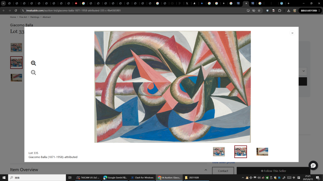Viewport: 323px width, 181px height.
Task: Switch to tab with 'B' favicon
Action: click(x=224, y=3)
